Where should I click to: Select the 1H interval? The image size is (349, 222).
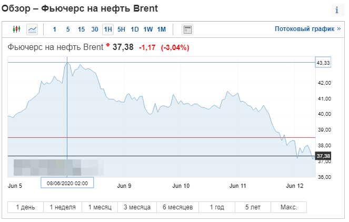pyautogui.click(x=108, y=29)
